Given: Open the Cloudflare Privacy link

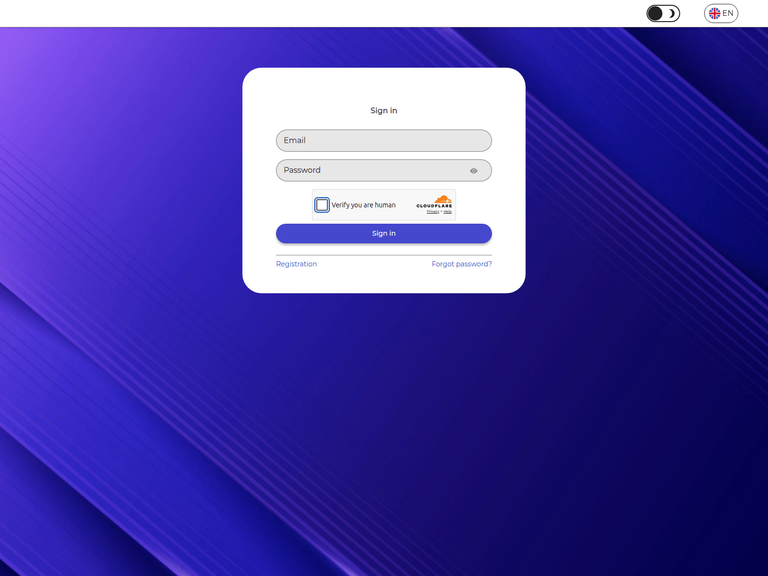Looking at the screenshot, I should coord(433,212).
